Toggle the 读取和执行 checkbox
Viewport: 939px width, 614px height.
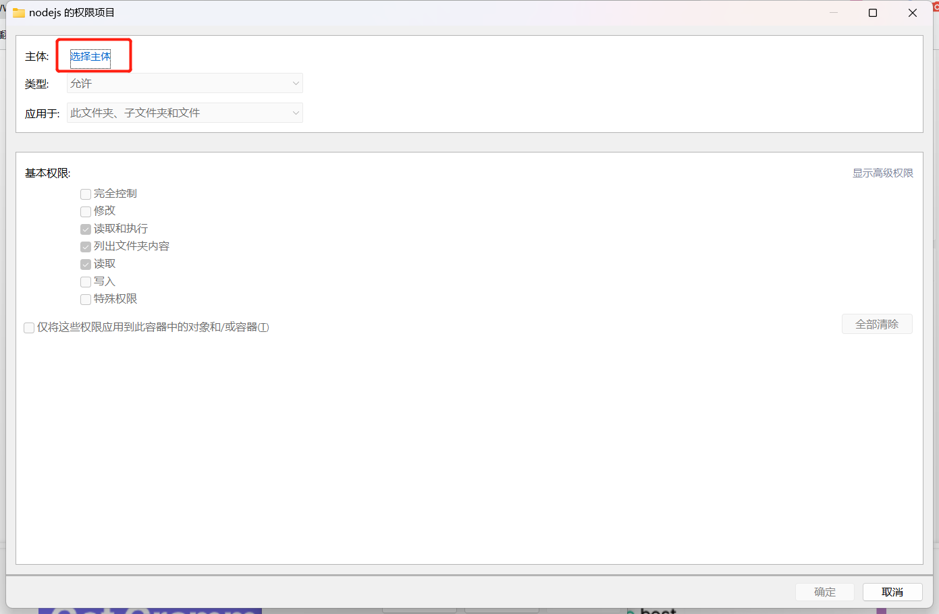86,229
